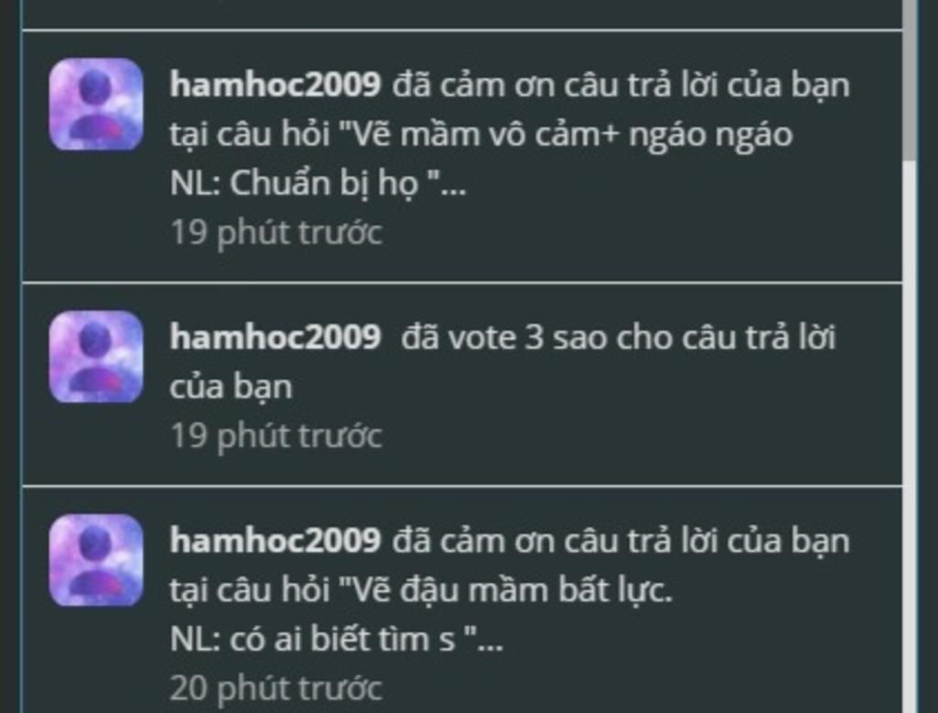The height and width of the screenshot is (713, 938).
Task: Click the notification list scrollbar thumb
Action: 910,79
